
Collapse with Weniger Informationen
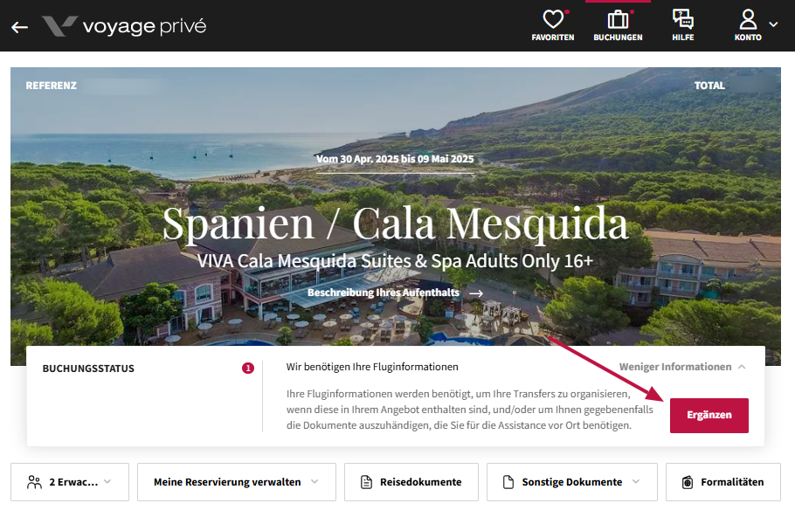click(682, 367)
